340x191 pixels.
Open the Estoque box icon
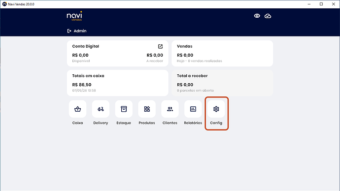(x=124, y=109)
